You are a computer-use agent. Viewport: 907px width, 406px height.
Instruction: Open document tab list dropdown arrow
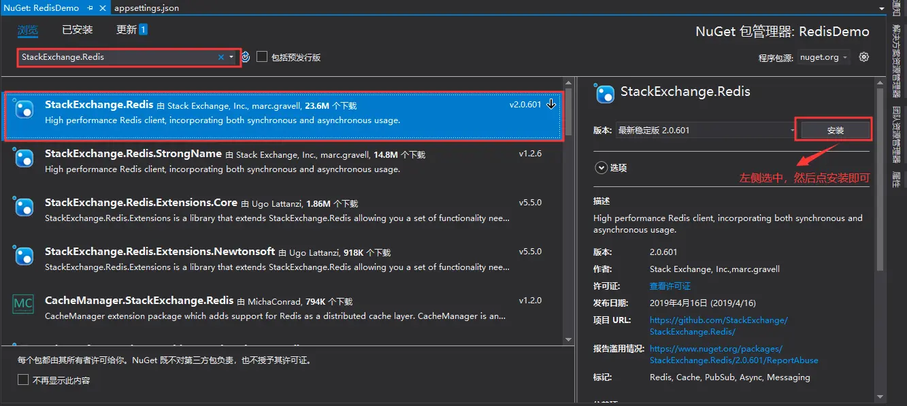click(x=883, y=8)
